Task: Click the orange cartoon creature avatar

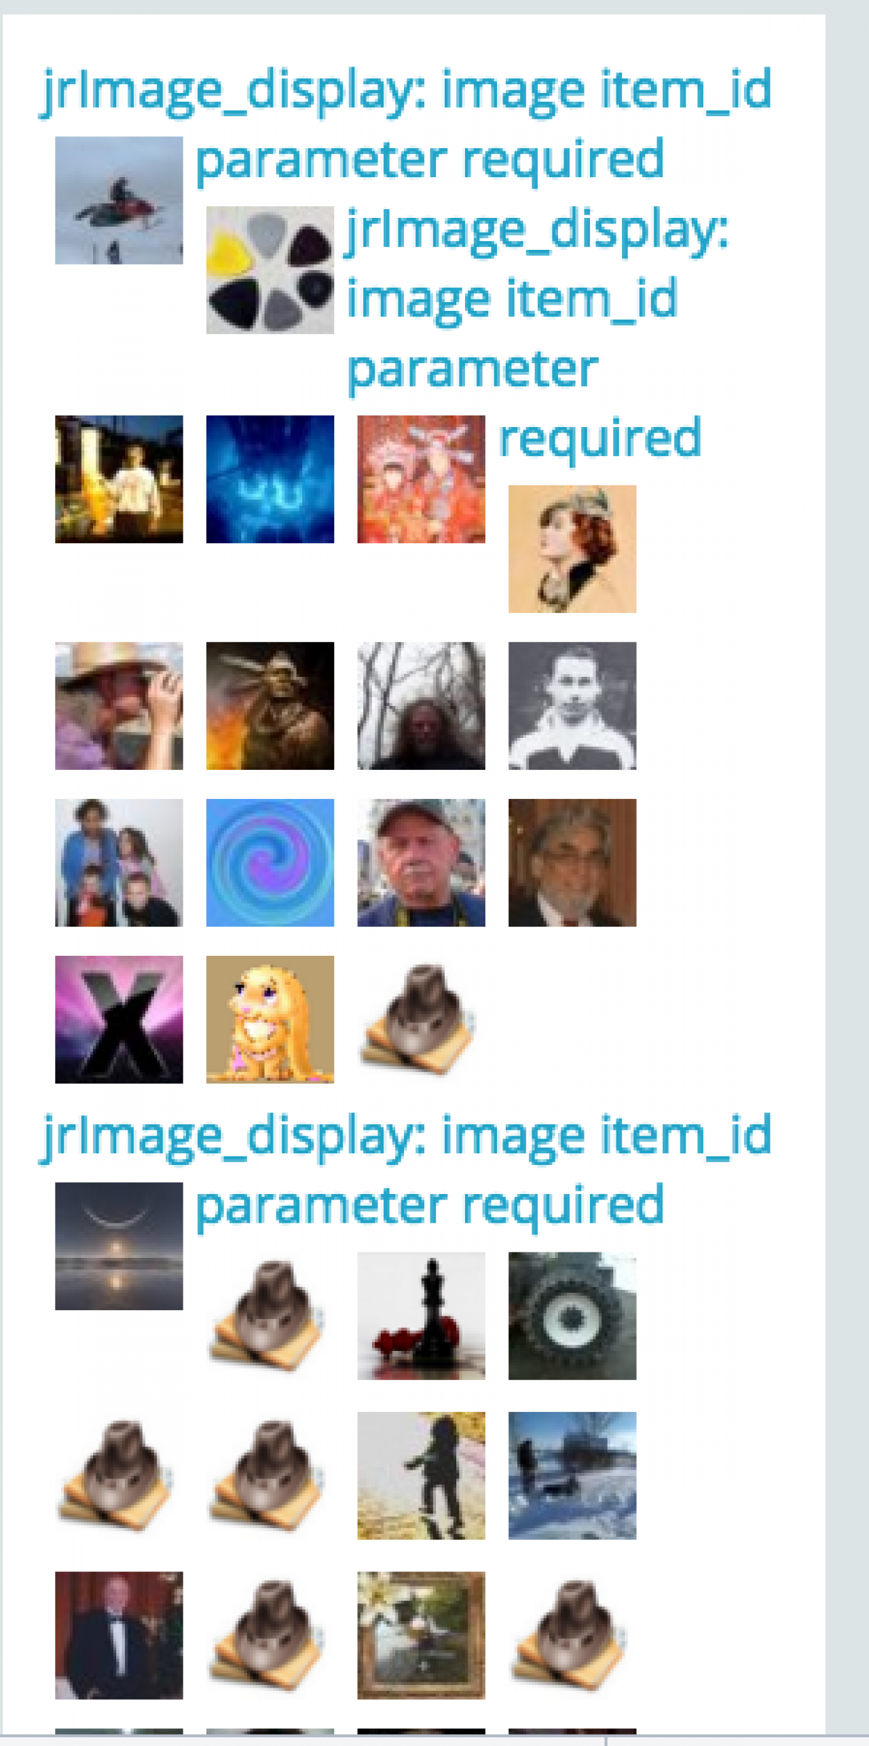Action: coord(270,1020)
